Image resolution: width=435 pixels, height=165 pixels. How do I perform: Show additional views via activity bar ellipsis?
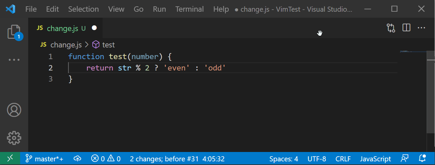pos(14,60)
